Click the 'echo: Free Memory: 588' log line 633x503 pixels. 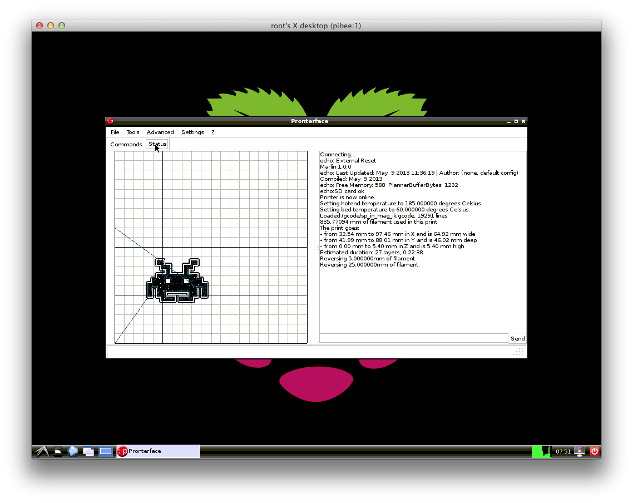click(389, 185)
